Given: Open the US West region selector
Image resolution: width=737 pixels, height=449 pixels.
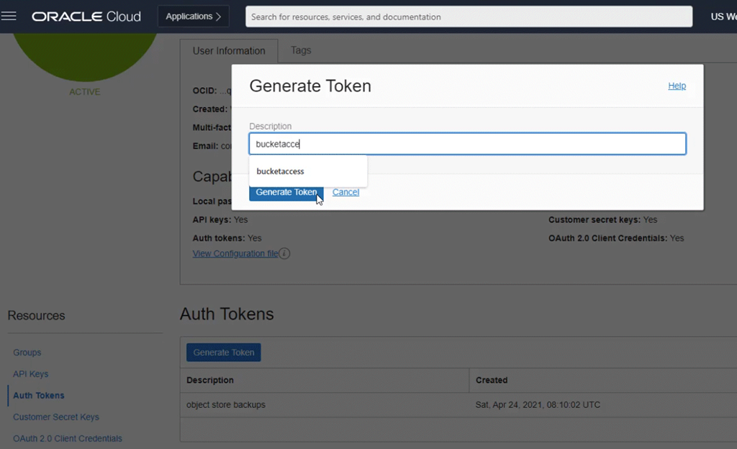Looking at the screenshot, I should [722, 17].
